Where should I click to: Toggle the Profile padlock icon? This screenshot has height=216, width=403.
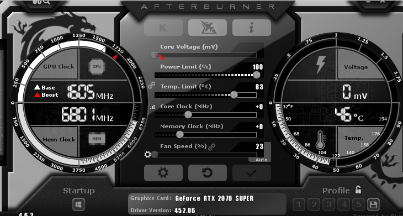pyautogui.click(x=358, y=190)
